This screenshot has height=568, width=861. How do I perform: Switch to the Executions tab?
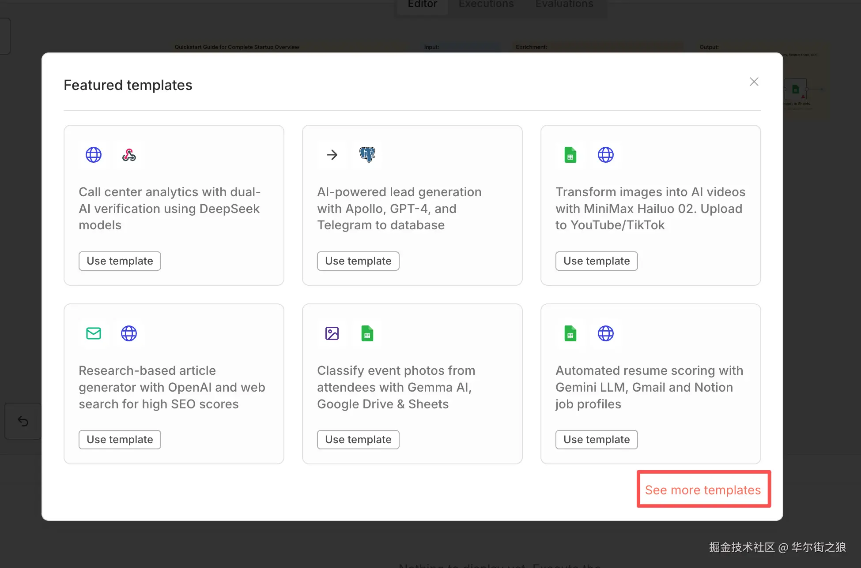(486, 4)
